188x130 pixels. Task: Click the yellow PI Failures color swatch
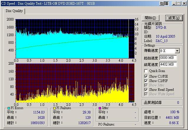coord(55,108)
